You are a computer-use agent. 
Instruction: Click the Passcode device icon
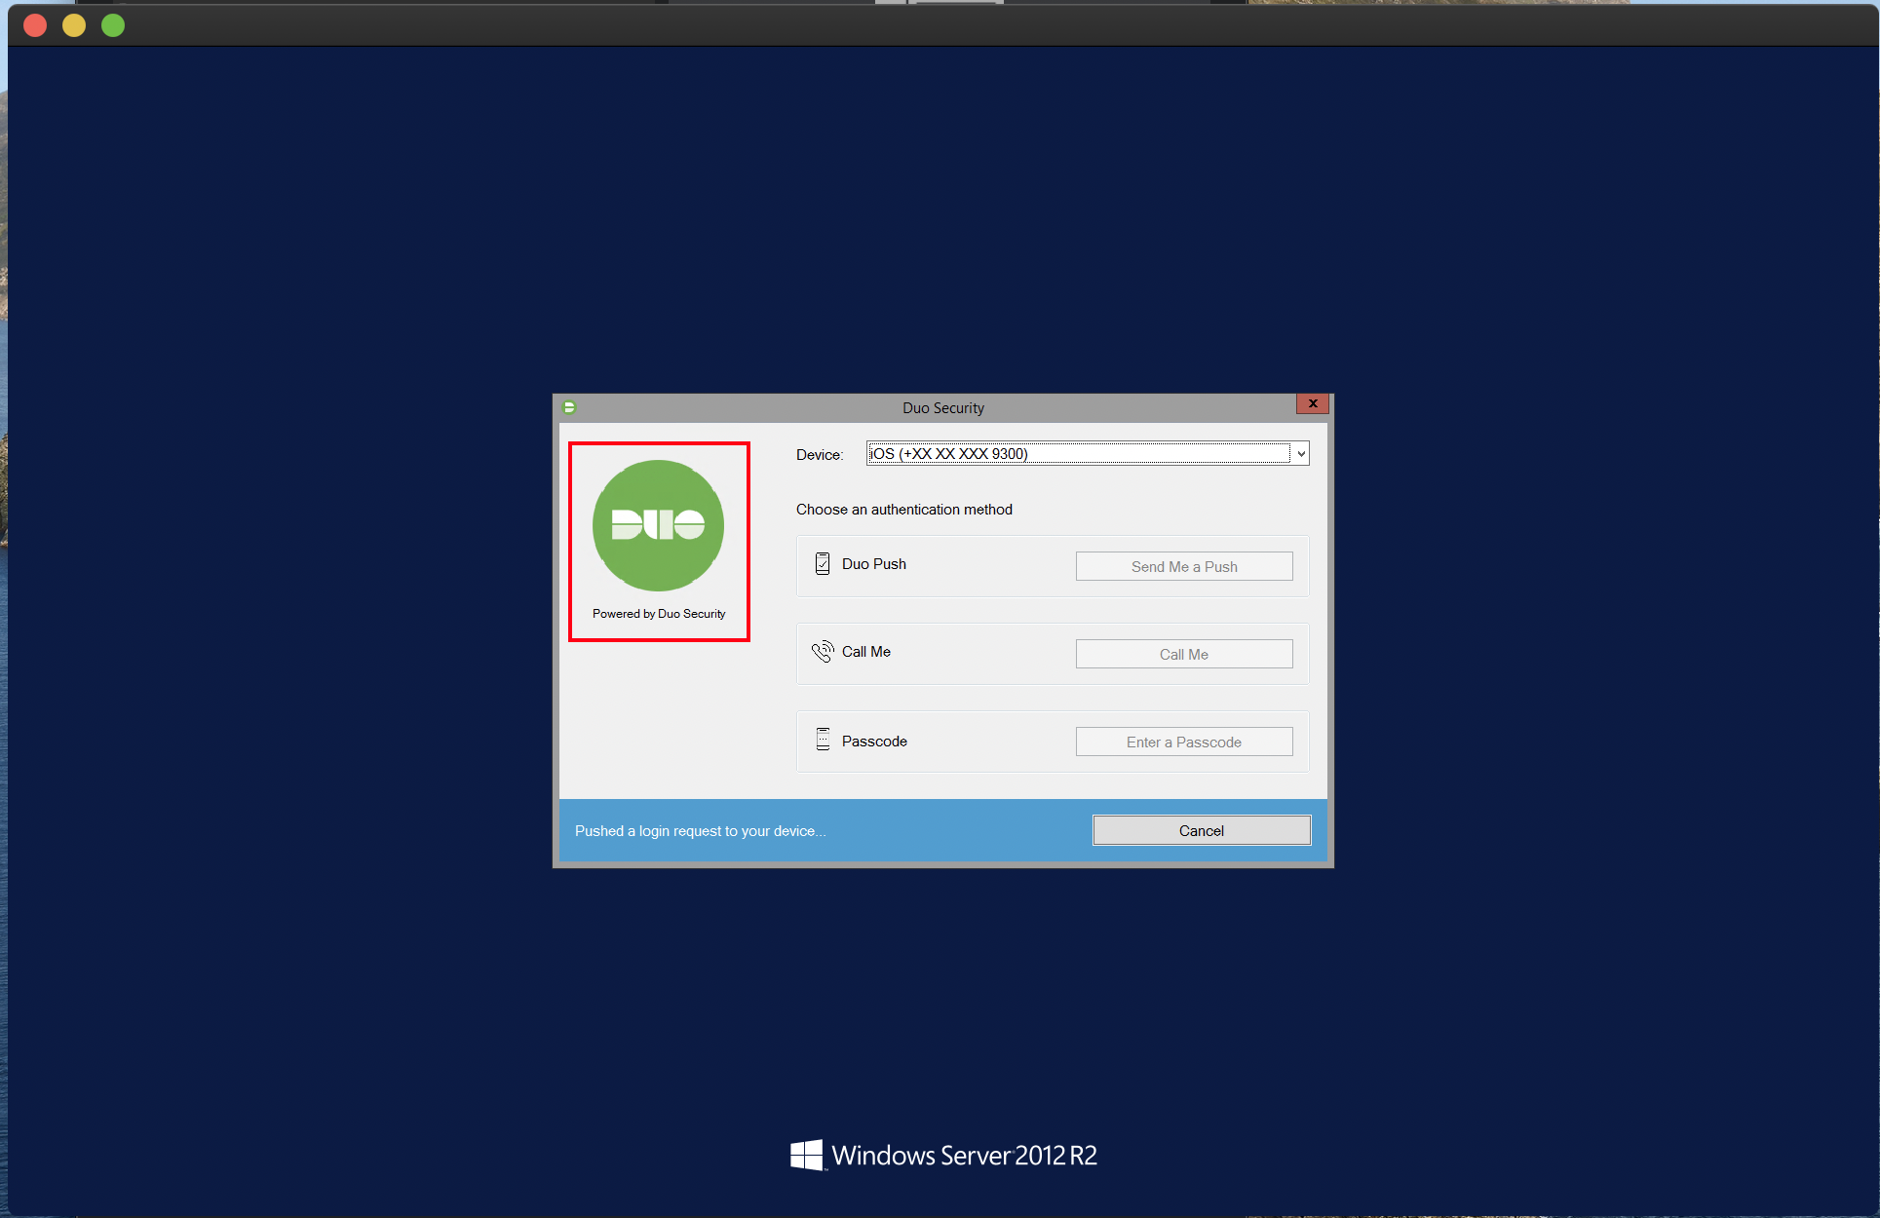coord(823,740)
